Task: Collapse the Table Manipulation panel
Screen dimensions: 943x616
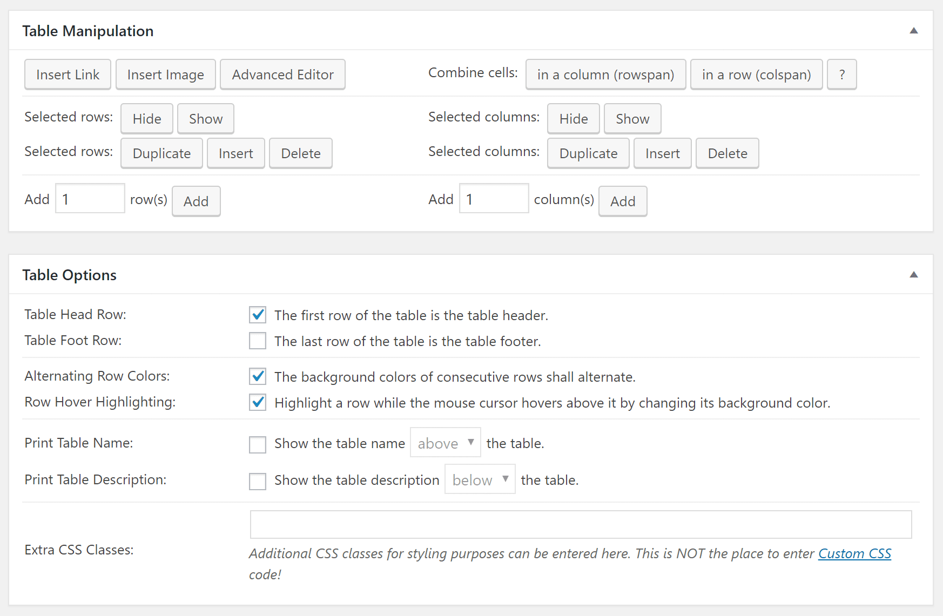Action: click(913, 31)
